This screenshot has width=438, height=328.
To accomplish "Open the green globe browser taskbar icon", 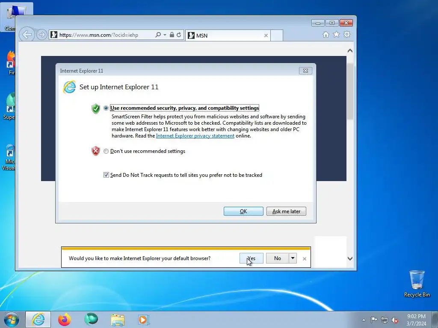I will pos(91,319).
